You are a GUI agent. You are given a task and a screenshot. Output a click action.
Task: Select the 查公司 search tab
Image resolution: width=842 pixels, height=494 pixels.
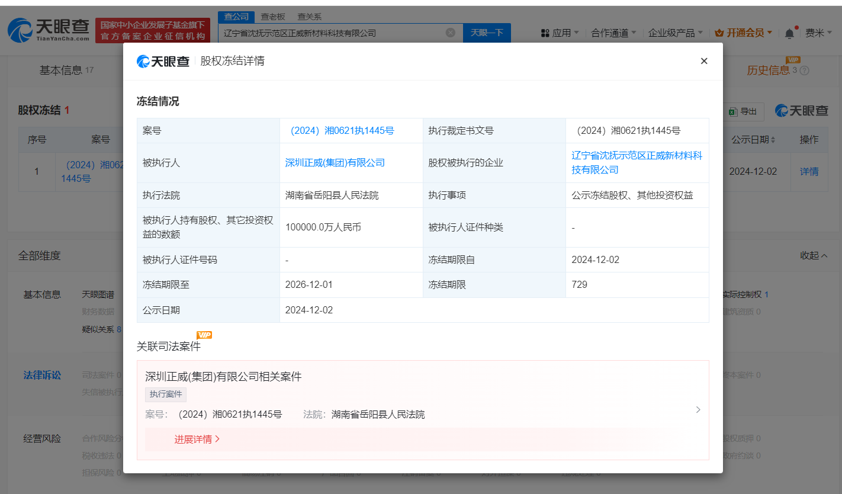click(236, 17)
